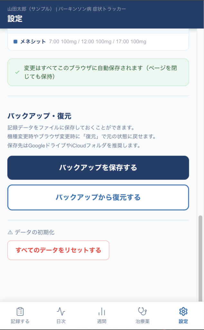Click the blue color square beside メネシット
Screen dimensions: 204x330
[15, 42]
